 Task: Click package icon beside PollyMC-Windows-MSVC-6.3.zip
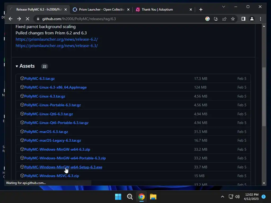click(22, 176)
